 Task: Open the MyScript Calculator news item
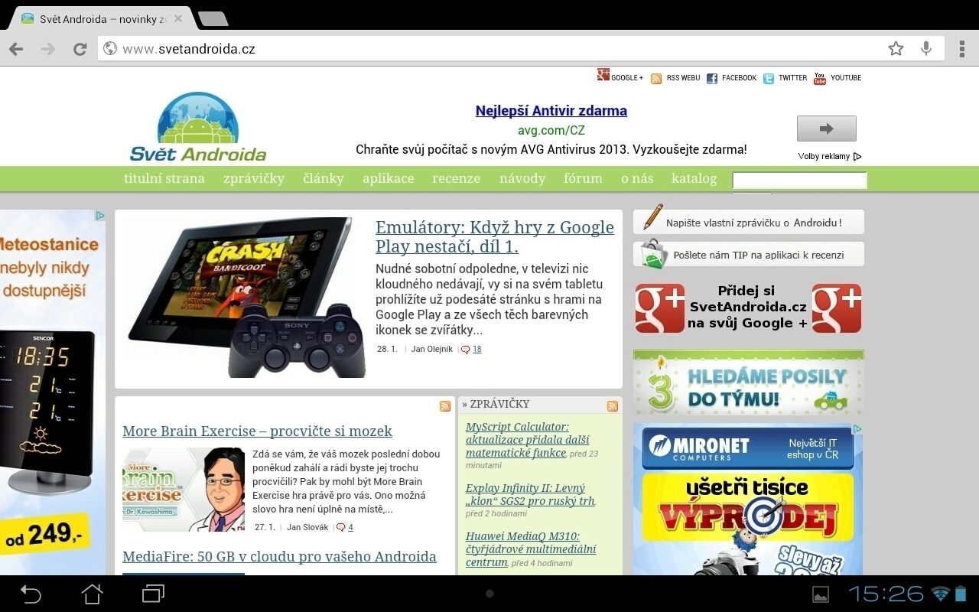click(x=528, y=439)
